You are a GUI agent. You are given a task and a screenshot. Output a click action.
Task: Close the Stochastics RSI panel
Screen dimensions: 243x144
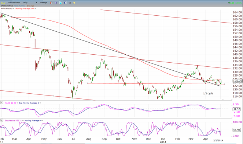(2, 120)
